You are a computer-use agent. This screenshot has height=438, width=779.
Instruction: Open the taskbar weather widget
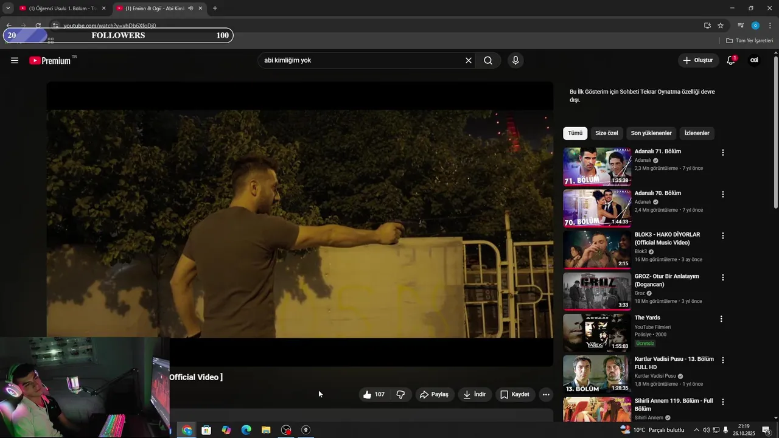652,430
